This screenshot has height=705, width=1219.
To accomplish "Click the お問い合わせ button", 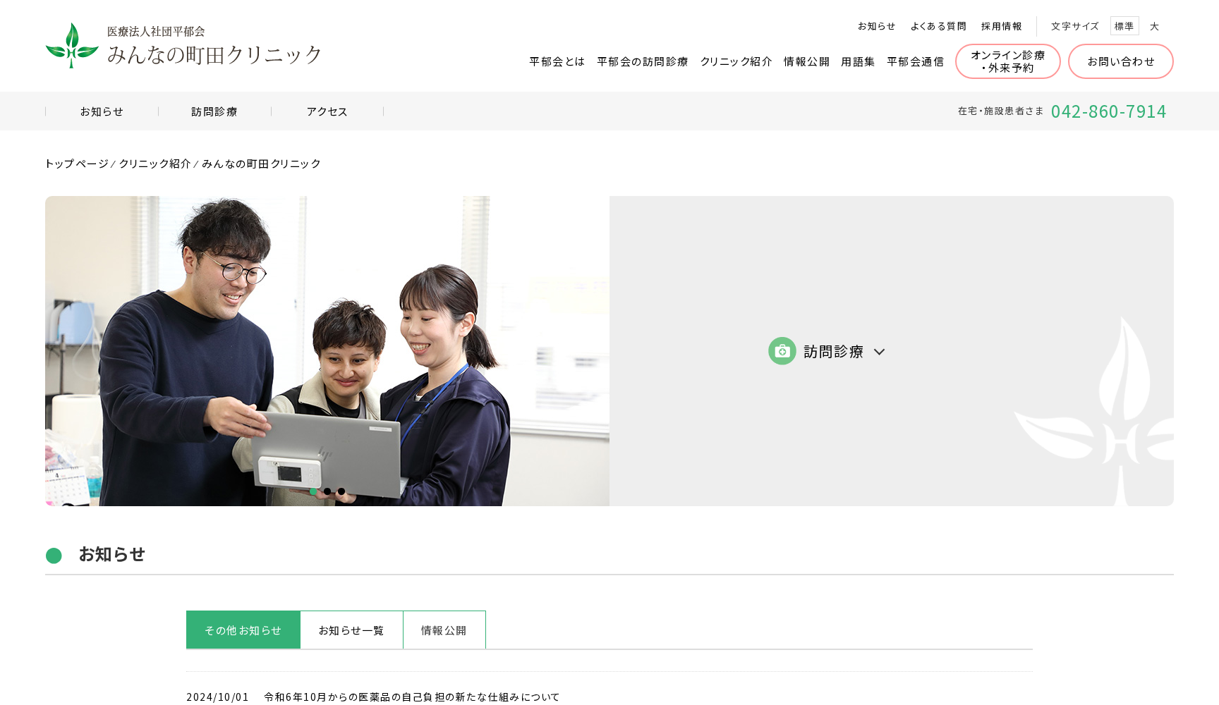I will pyautogui.click(x=1121, y=61).
